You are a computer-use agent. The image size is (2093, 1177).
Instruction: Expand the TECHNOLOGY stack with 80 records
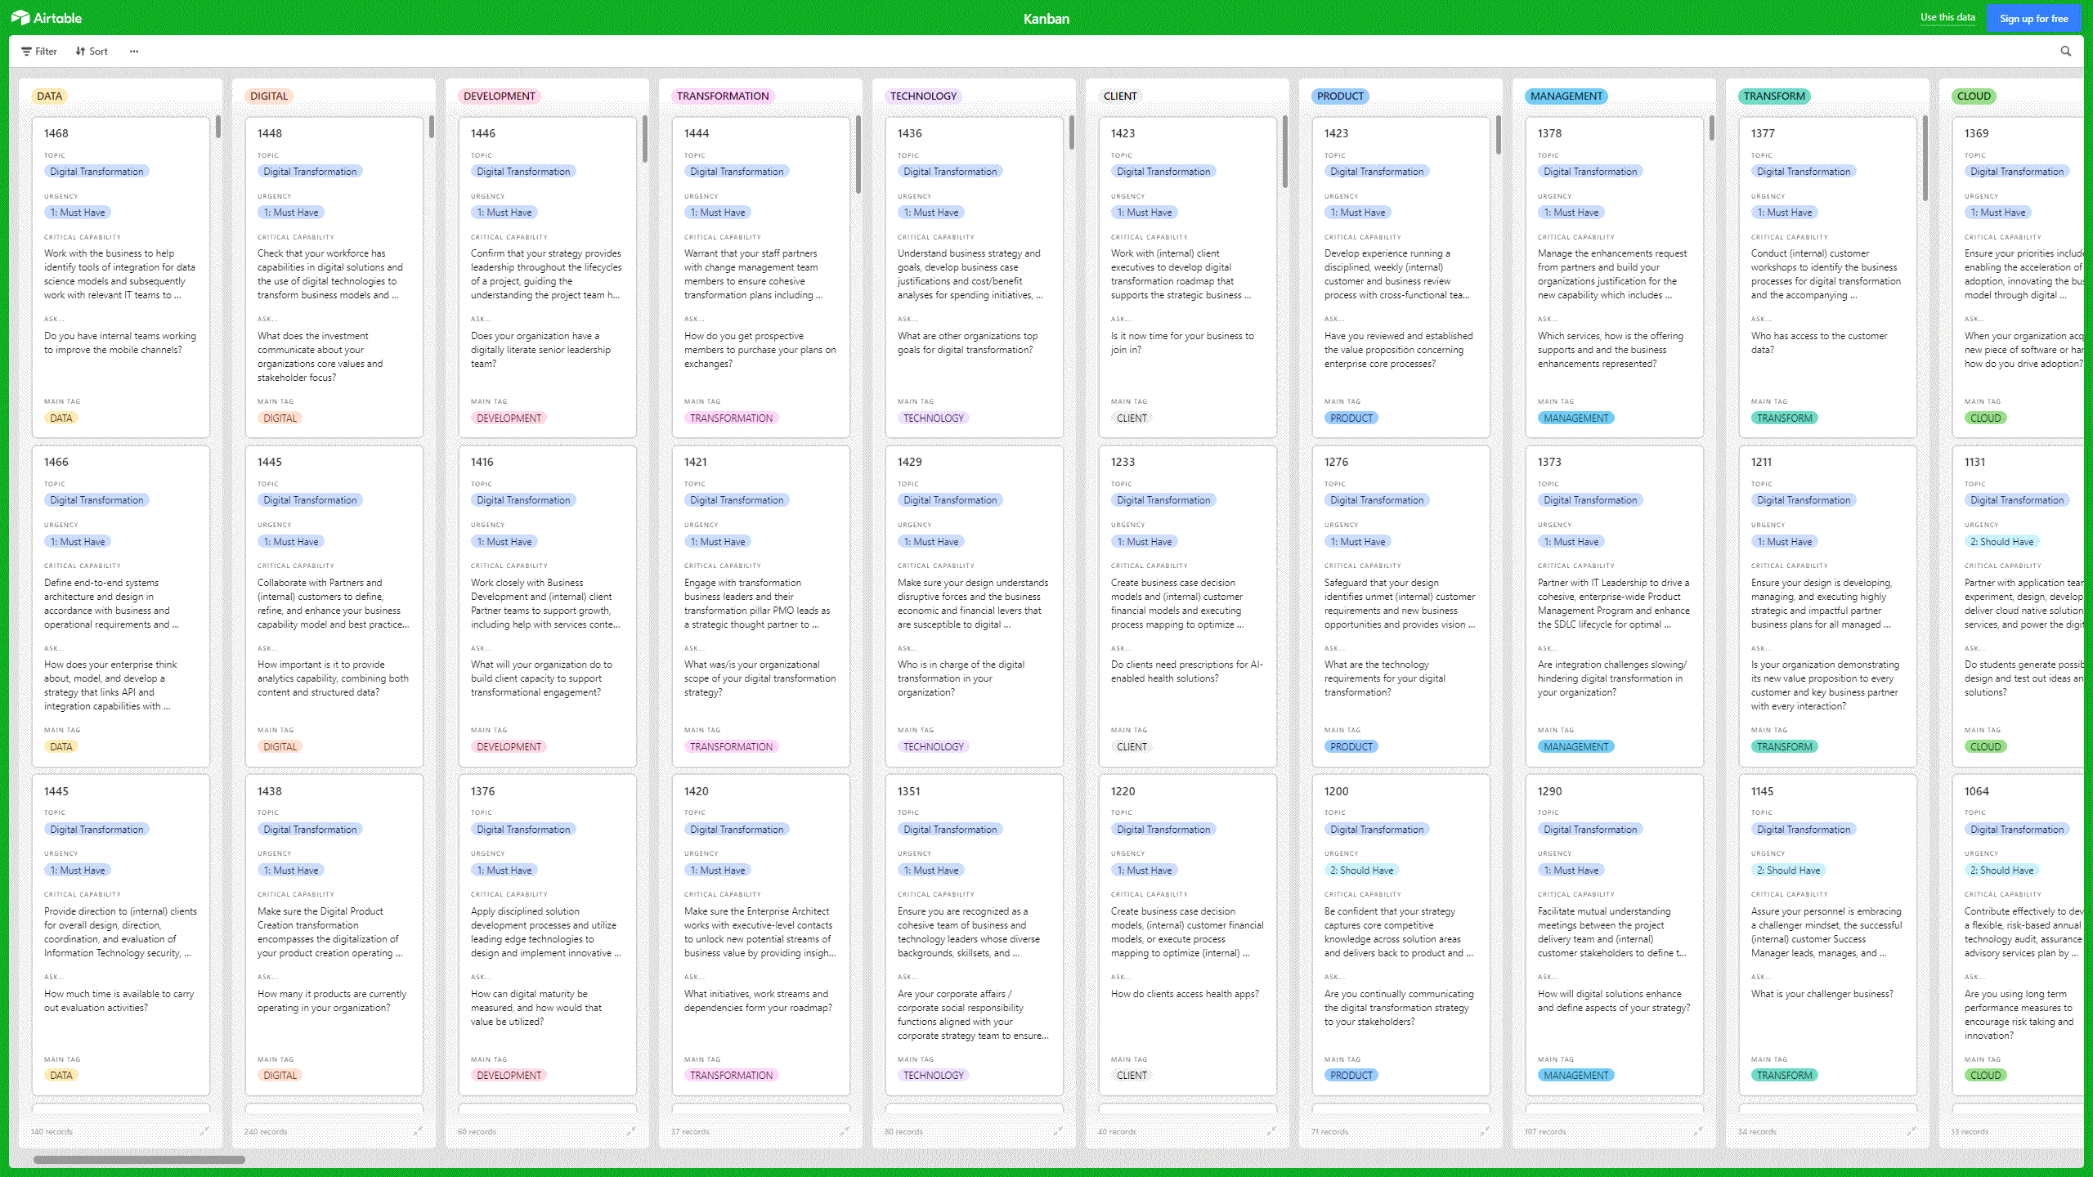click(x=1058, y=1131)
